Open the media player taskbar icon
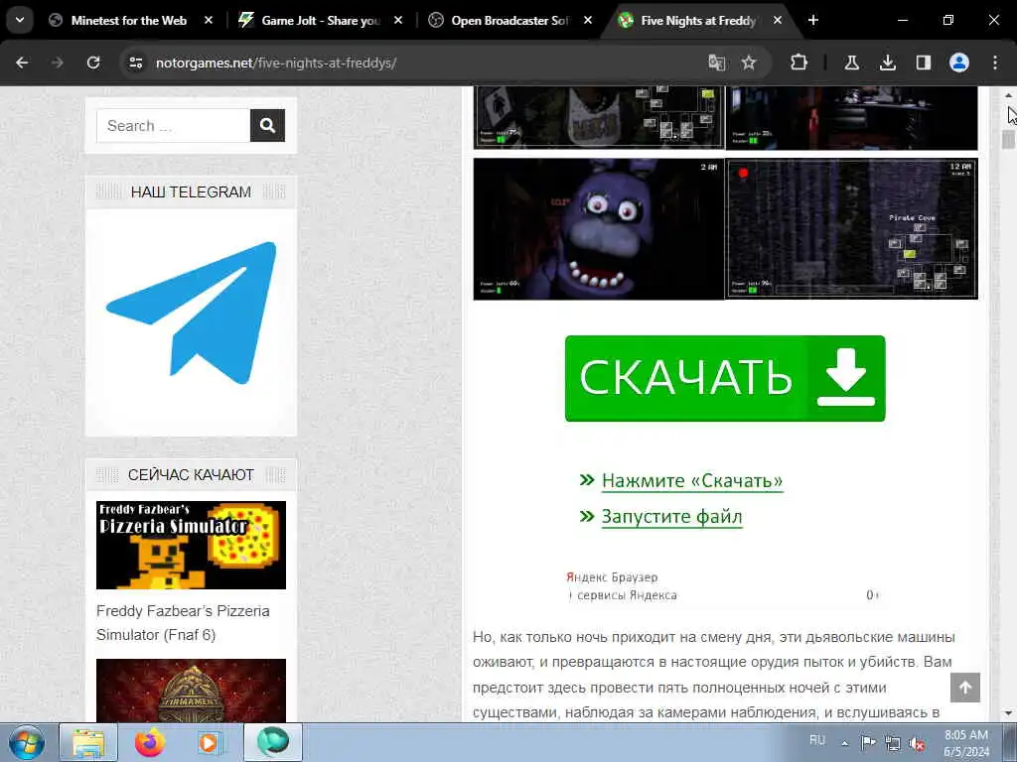The height and width of the screenshot is (762, 1017). pyautogui.click(x=211, y=742)
